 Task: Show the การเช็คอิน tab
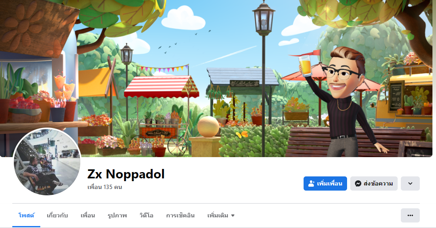(180, 215)
